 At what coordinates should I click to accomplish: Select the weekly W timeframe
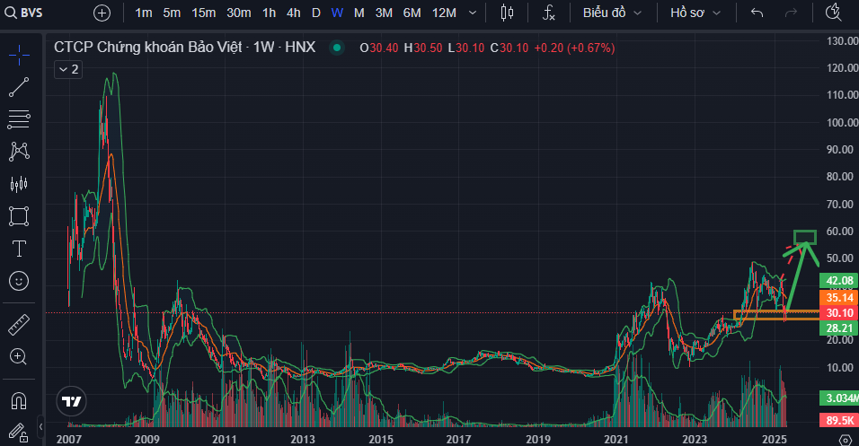338,13
